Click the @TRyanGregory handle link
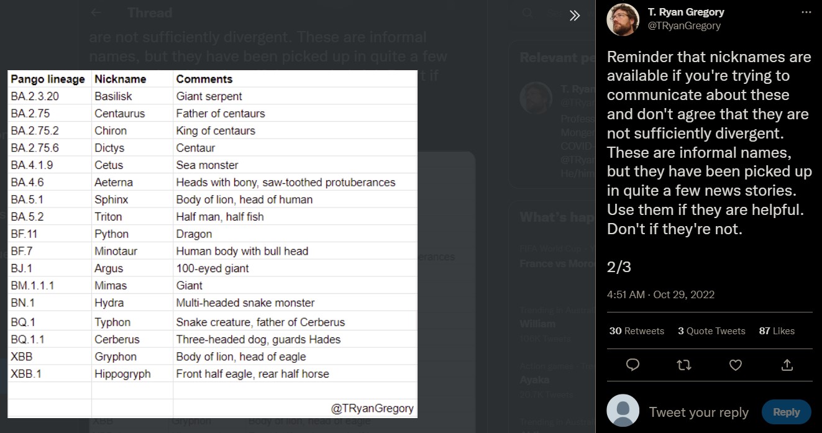Screen dimensions: 822x433 pos(684,26)
